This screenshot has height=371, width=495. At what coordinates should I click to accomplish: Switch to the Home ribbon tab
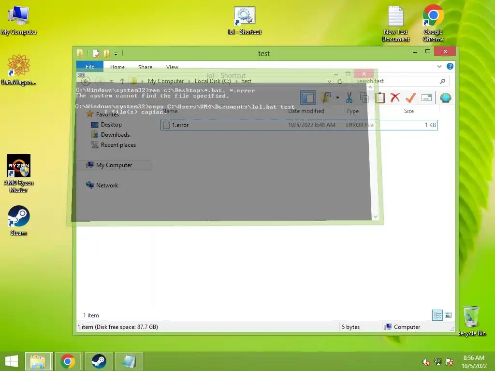pos(117,67)
